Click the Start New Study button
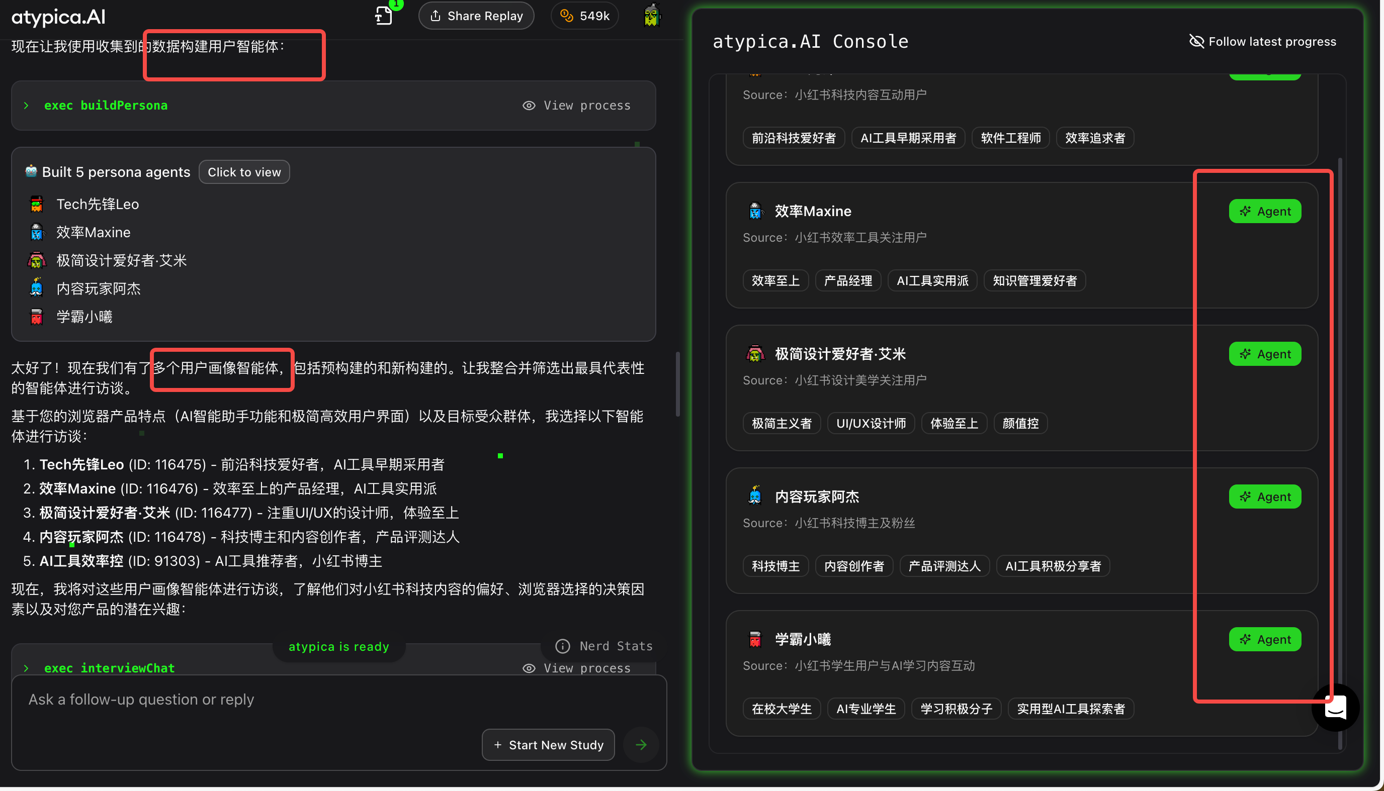The image size is (1384, 791). (548, 745)
